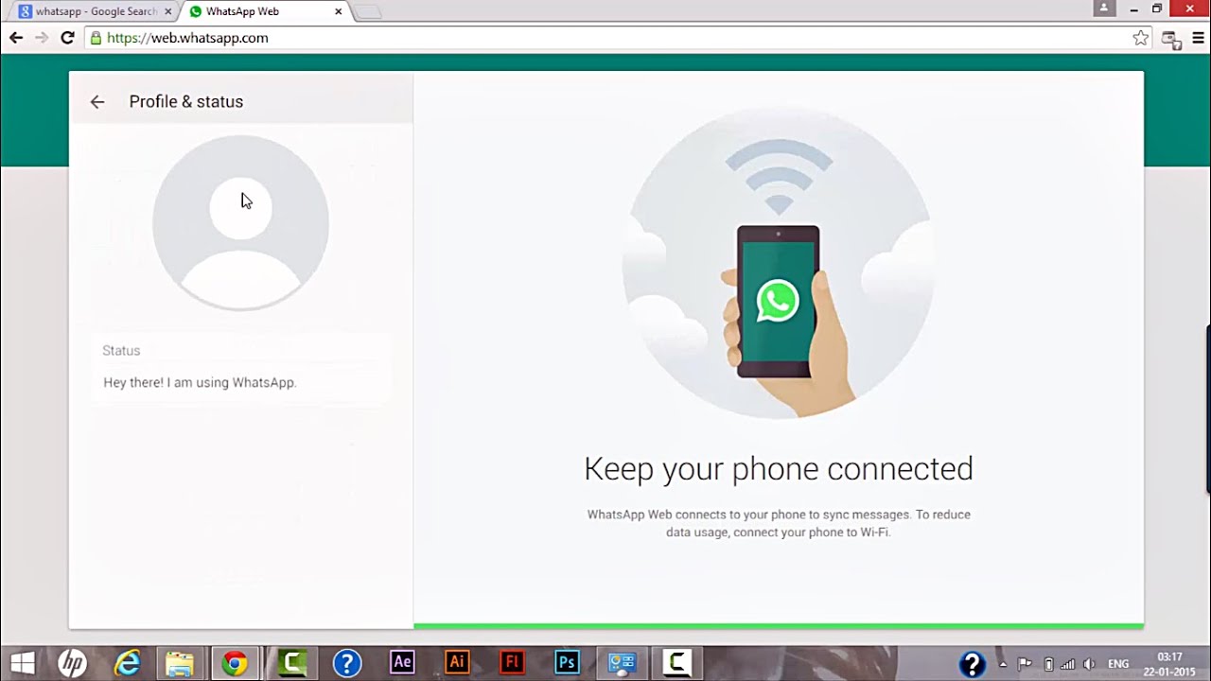
Task: Click the white Camtasia recorder taskbar icon
Action: pos(677,663)
